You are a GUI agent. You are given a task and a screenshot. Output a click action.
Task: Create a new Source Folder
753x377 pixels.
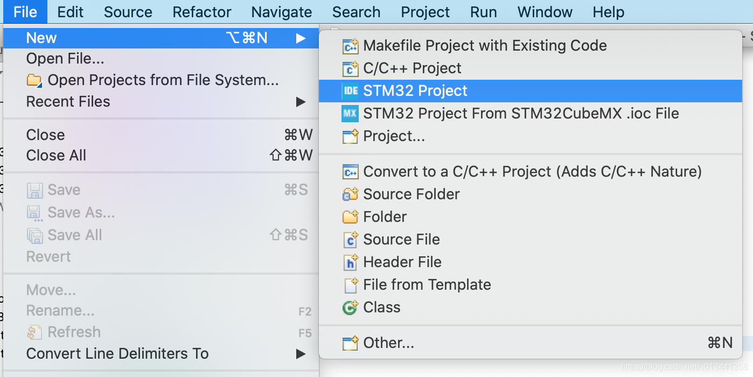click(412, 194)
